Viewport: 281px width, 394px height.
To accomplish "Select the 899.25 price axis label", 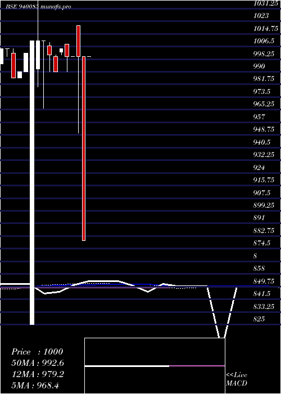I will point(264,205).
